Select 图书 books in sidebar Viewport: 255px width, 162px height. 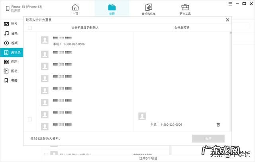(12, 71)
